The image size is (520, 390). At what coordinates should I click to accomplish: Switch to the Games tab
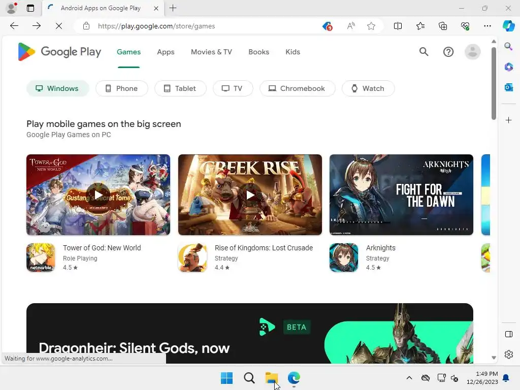(128, 52)
